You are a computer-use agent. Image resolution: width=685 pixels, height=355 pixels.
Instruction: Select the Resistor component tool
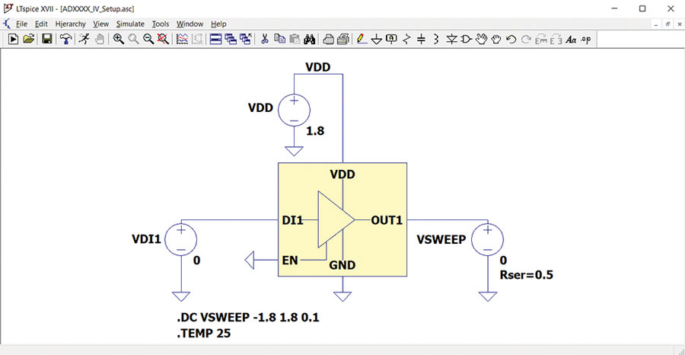[406, 40]
